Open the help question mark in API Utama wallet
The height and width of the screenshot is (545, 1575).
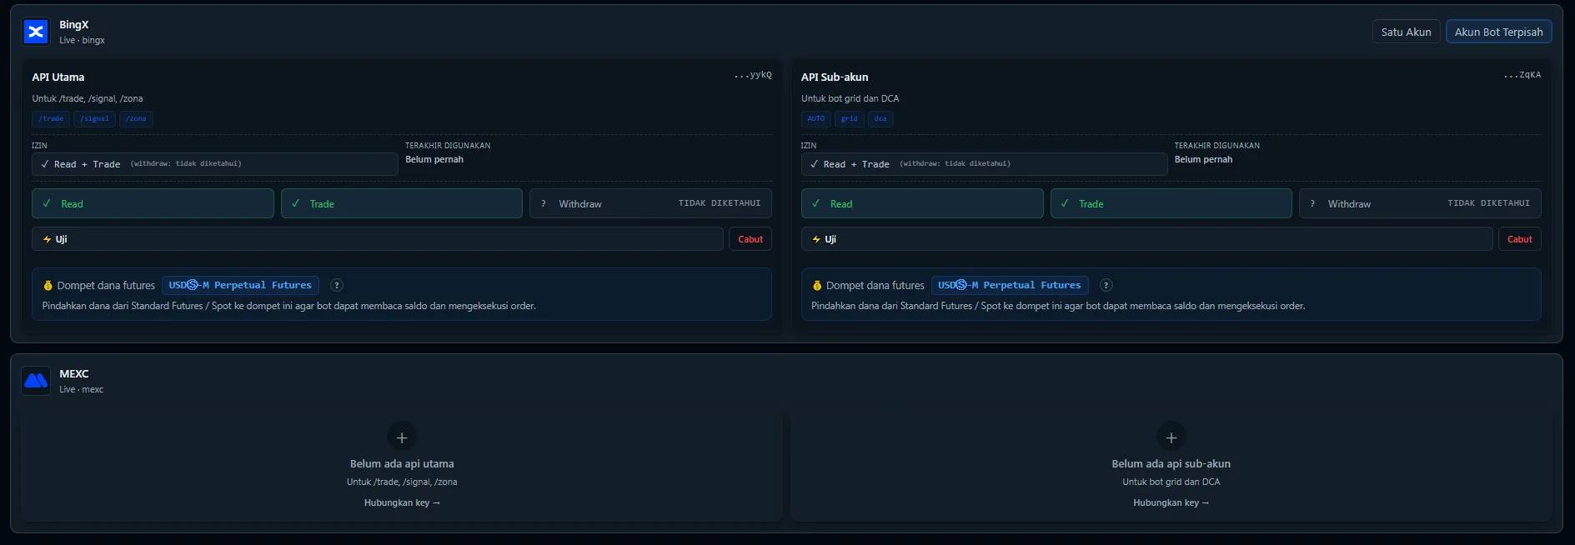tap(337, 285)
